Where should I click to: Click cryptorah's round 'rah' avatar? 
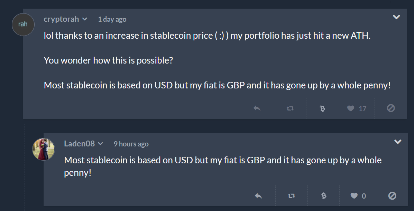point(23,25)
